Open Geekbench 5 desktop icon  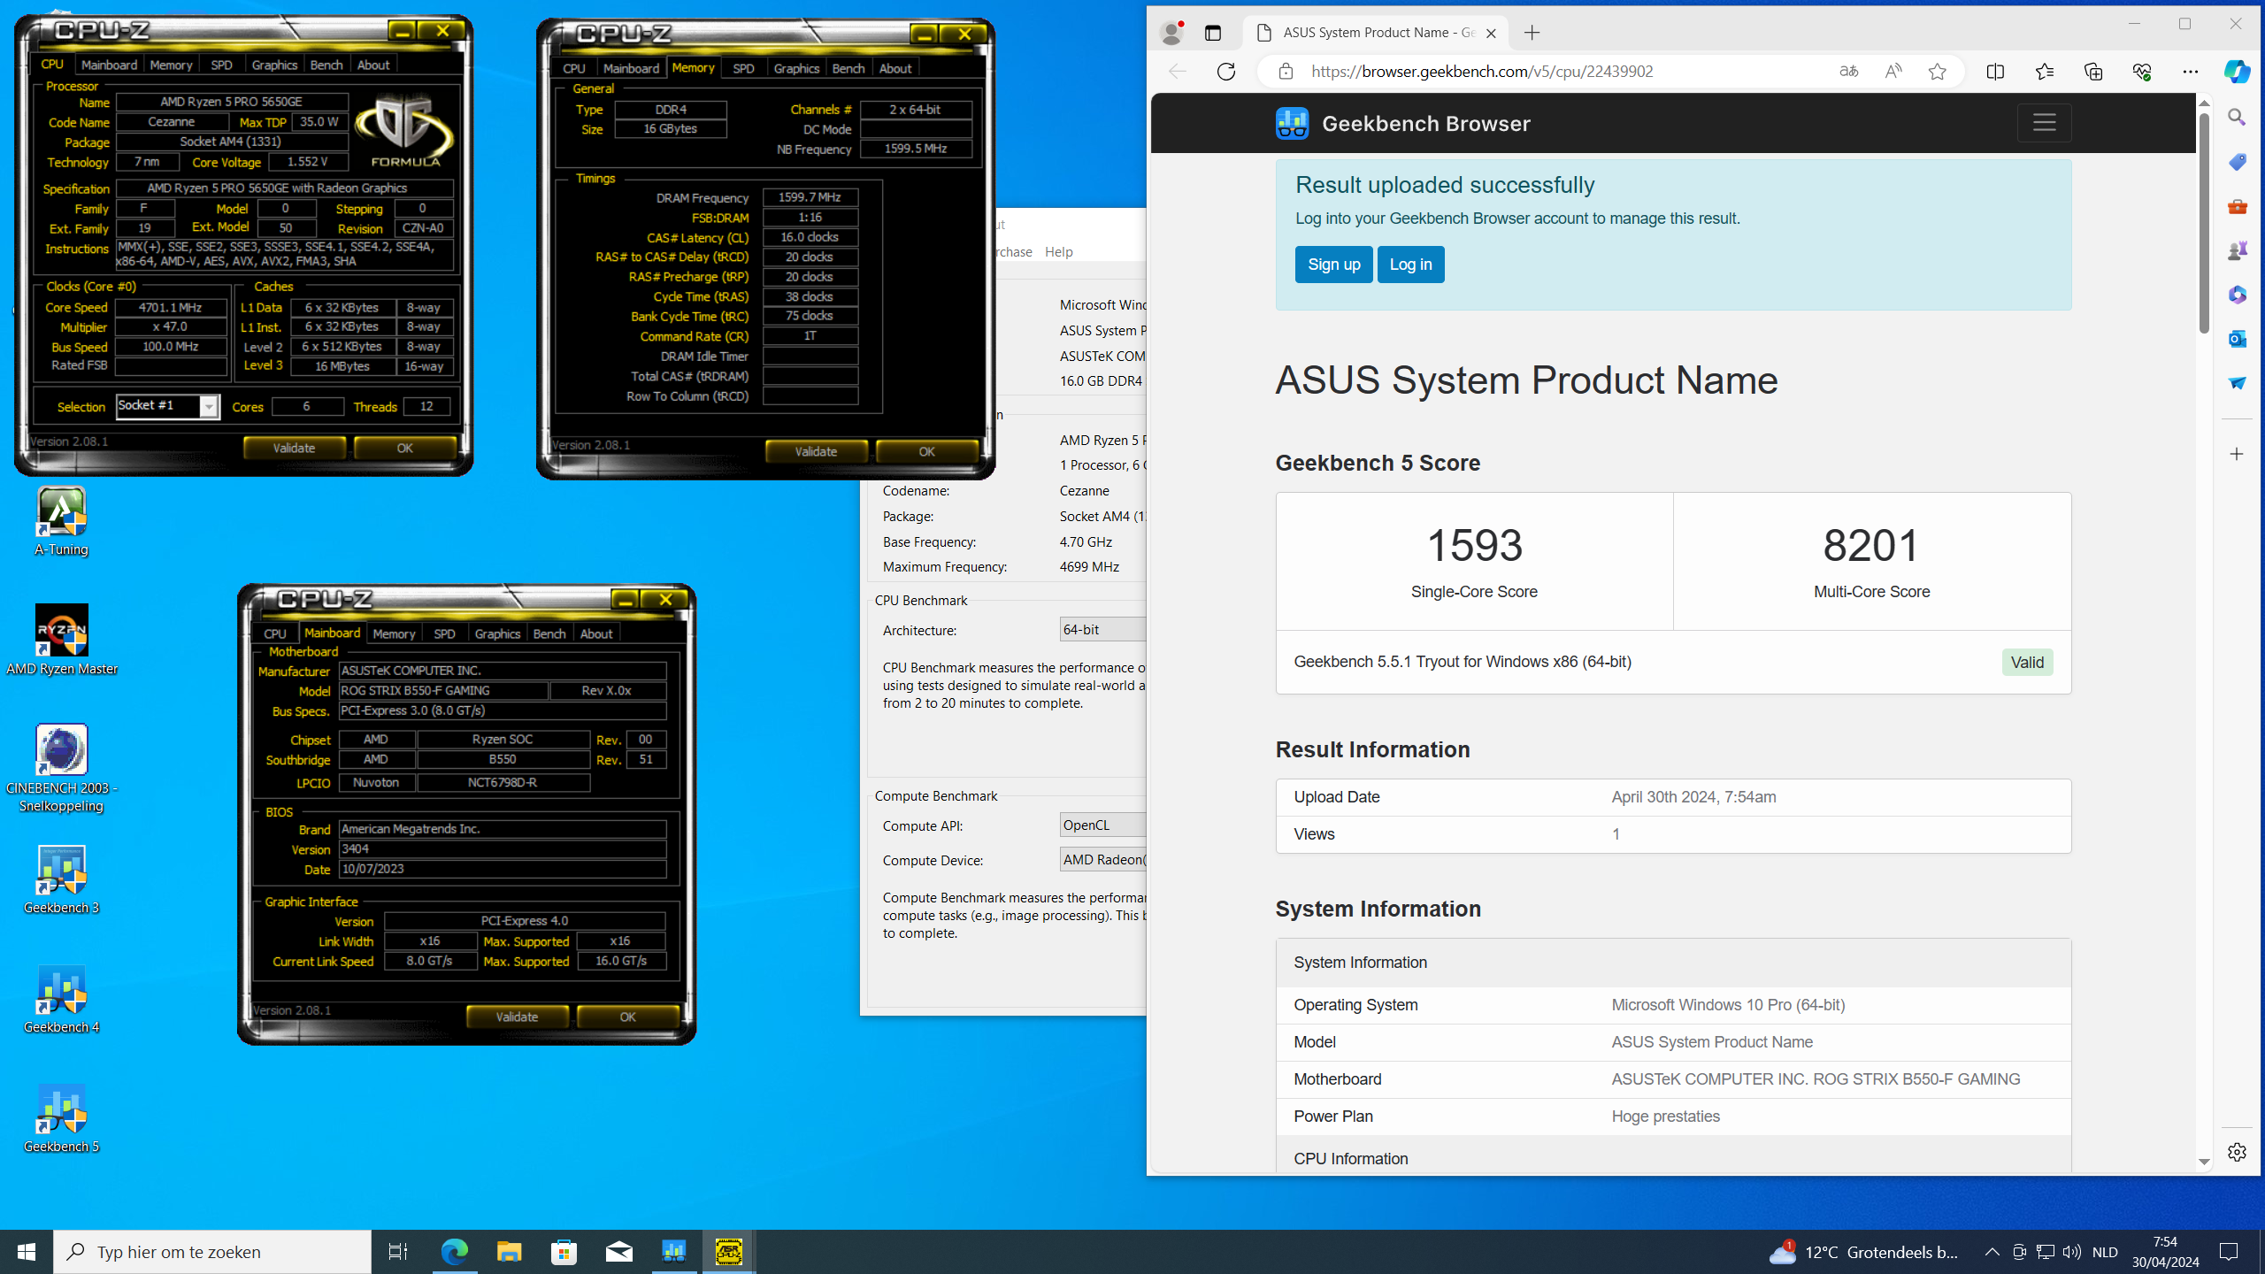tap(61, 1117)
